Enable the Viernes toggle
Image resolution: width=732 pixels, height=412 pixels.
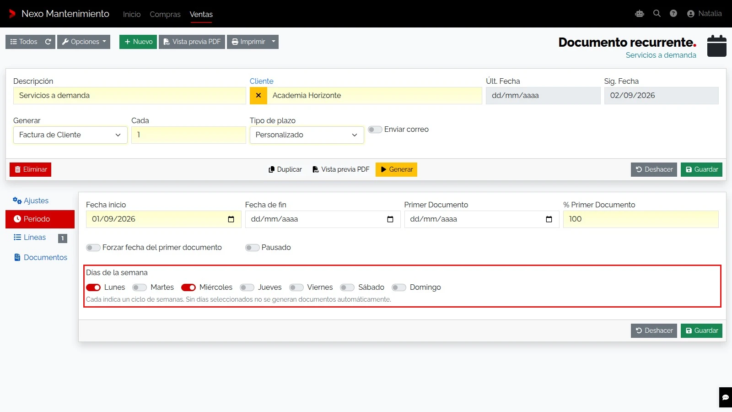click(x=296, y=287)
